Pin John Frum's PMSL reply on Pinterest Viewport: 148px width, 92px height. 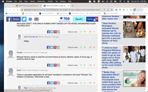pyautogui.click(x=55, y=47)
